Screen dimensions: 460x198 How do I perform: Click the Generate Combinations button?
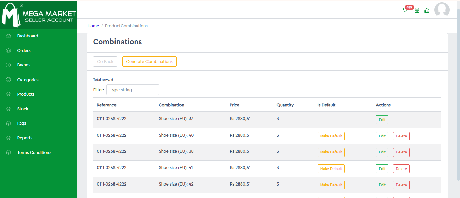149,62
